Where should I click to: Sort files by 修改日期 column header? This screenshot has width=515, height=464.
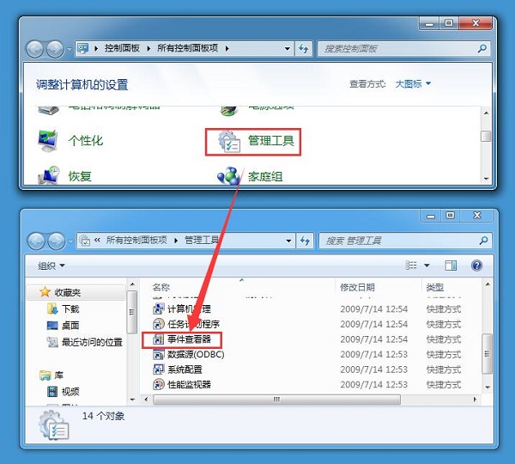[x=359, y=287]
